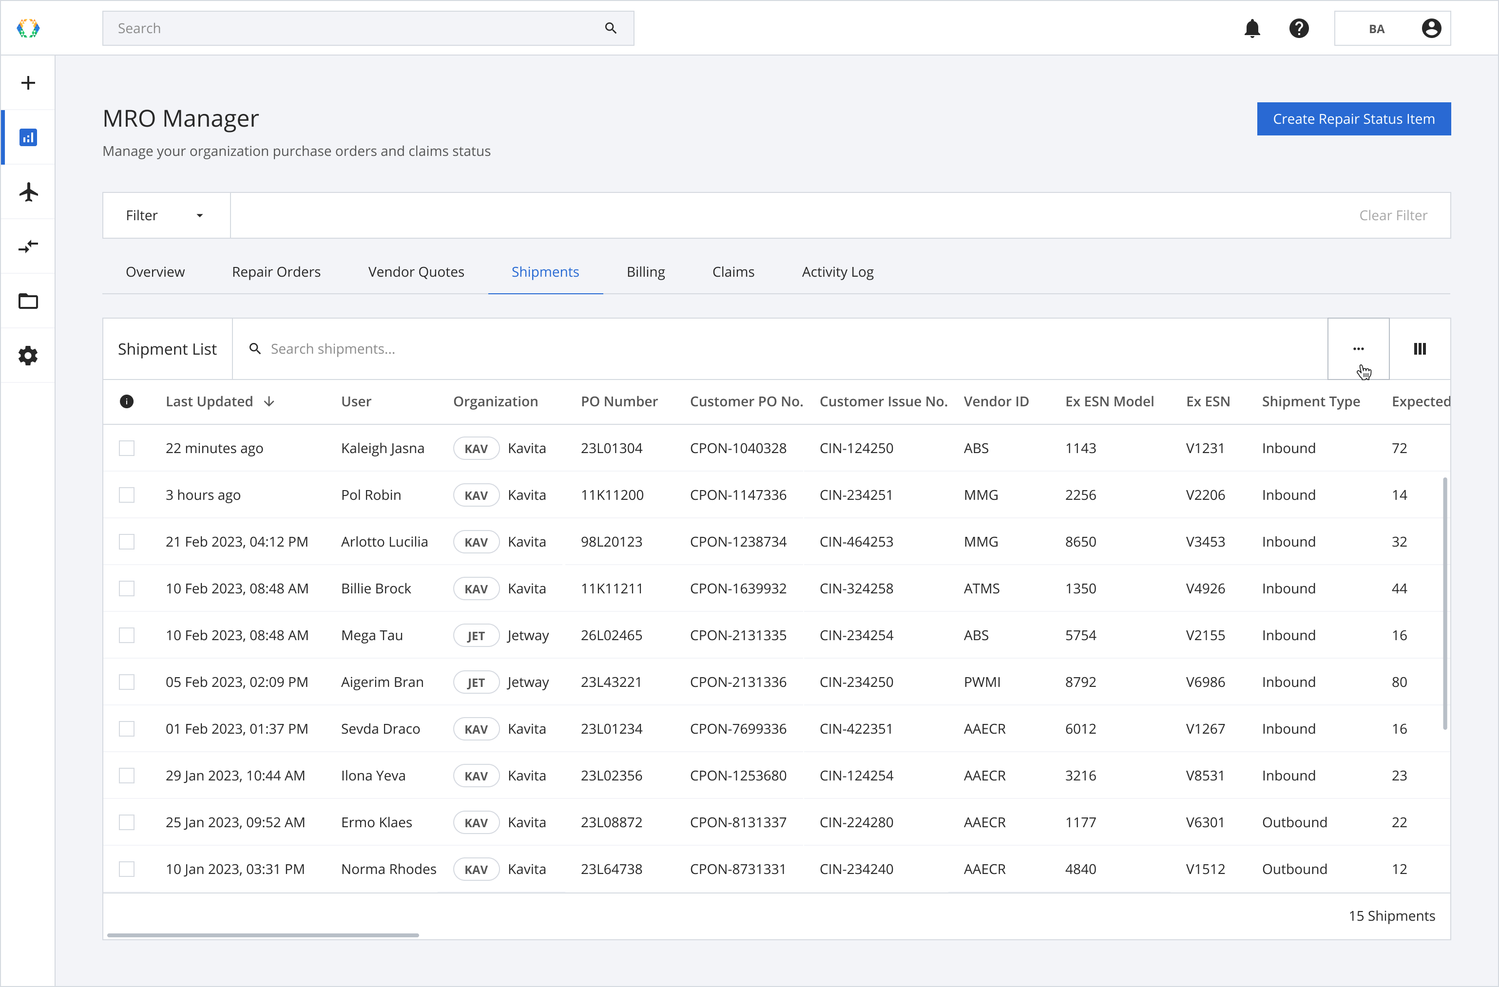Screen dimensions: 1499x987
Task: Click the 15 Shipments count
Action: pyautogui.click(x=1391, y=916)
